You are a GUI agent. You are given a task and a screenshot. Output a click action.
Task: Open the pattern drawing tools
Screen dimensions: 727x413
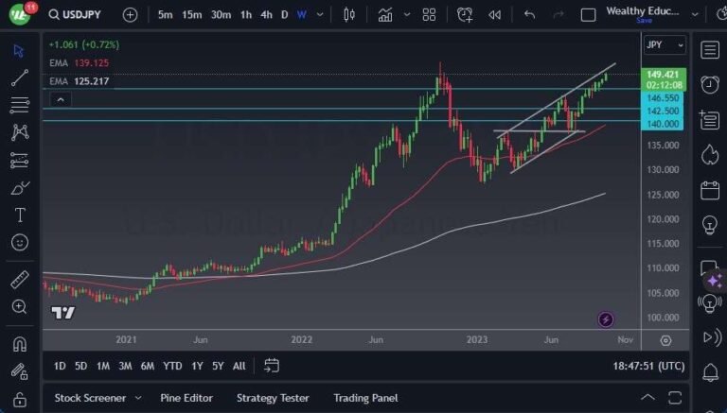20,132
